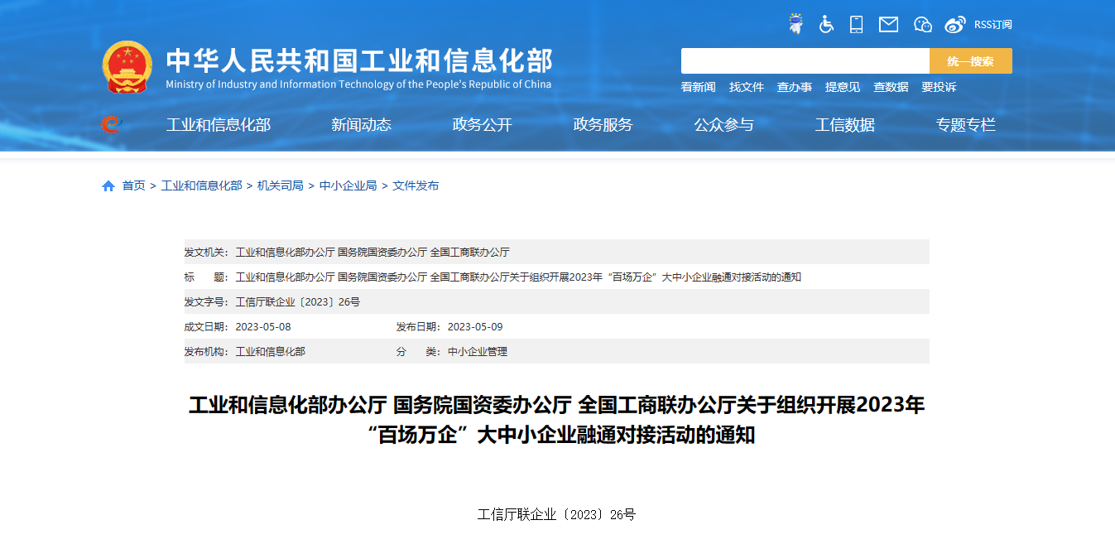Click the mobile phone version icon

click(856, 24)
